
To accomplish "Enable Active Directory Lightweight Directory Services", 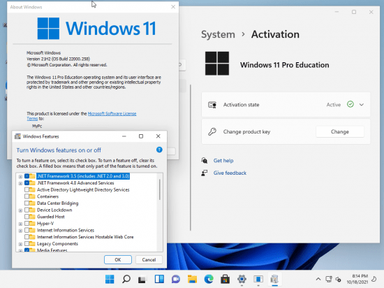I will (27, 189).
